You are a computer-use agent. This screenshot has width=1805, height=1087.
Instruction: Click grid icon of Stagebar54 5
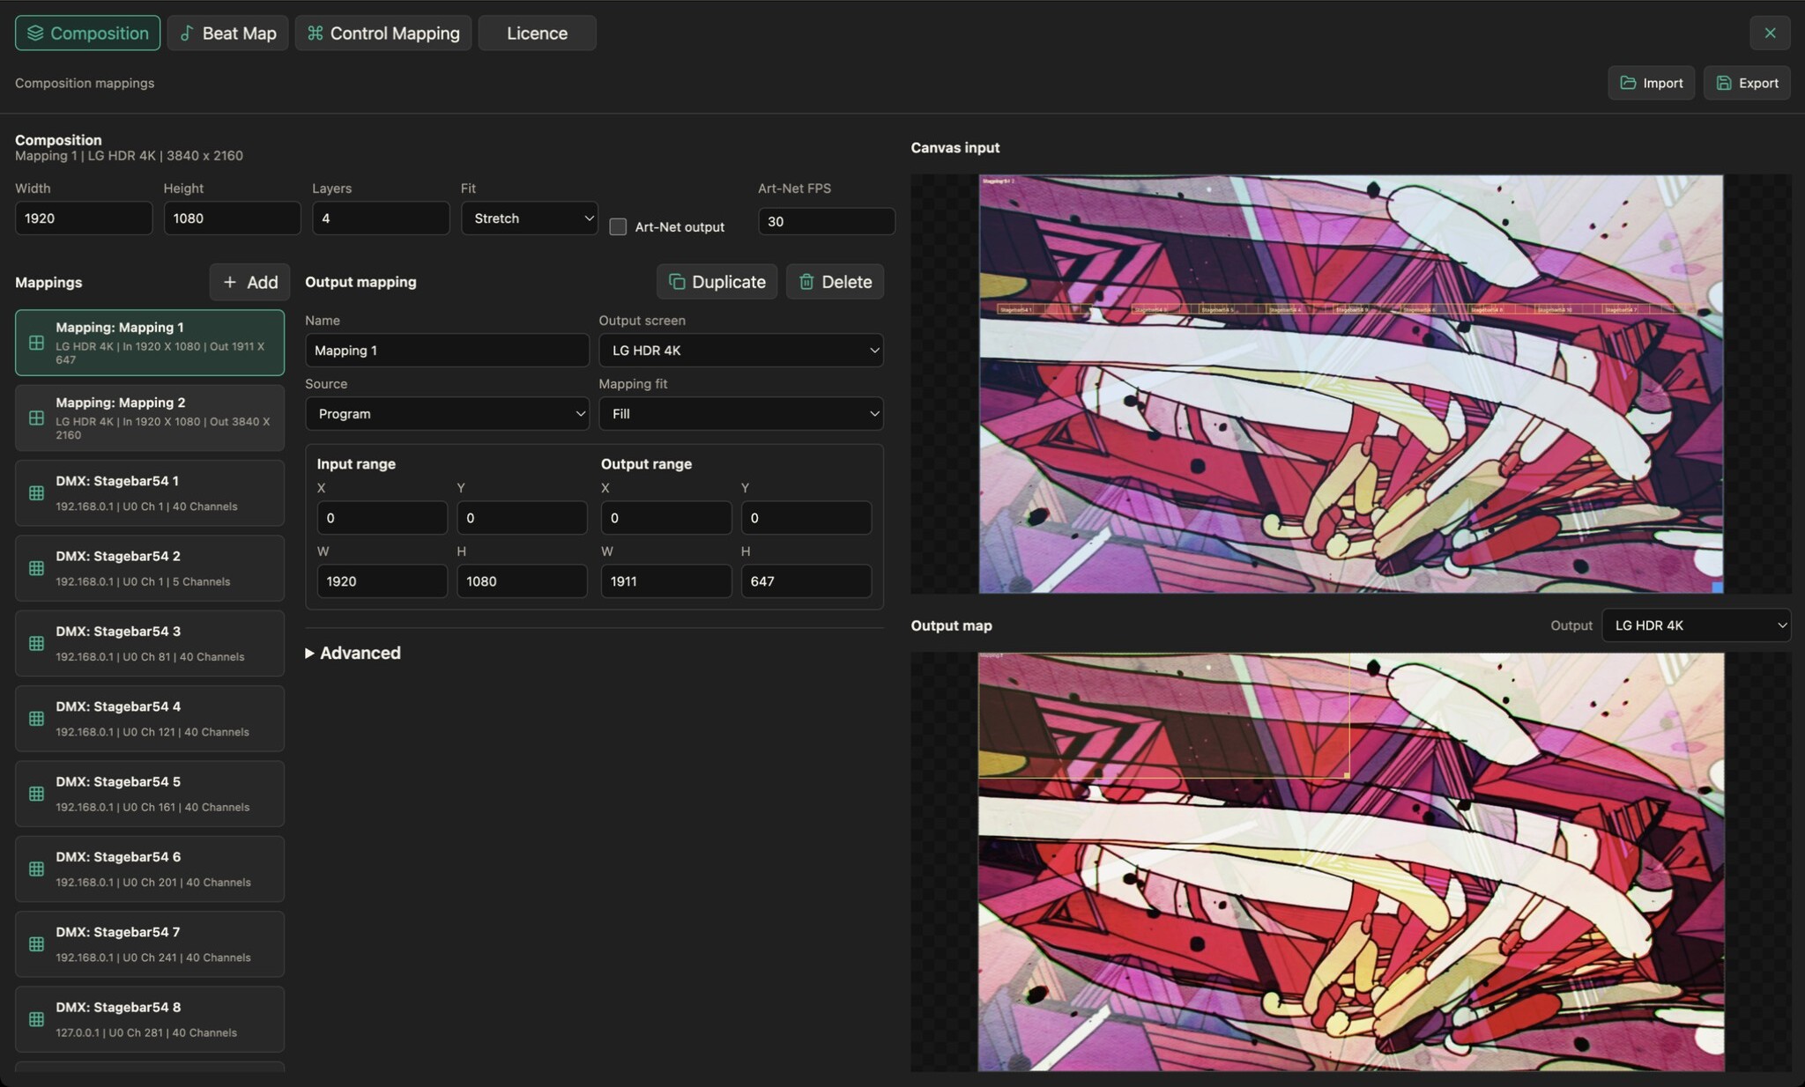pyautogui.click(x=36, y=794)
